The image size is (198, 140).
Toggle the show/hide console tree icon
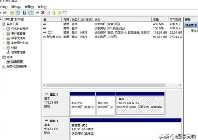click(18, 13)
